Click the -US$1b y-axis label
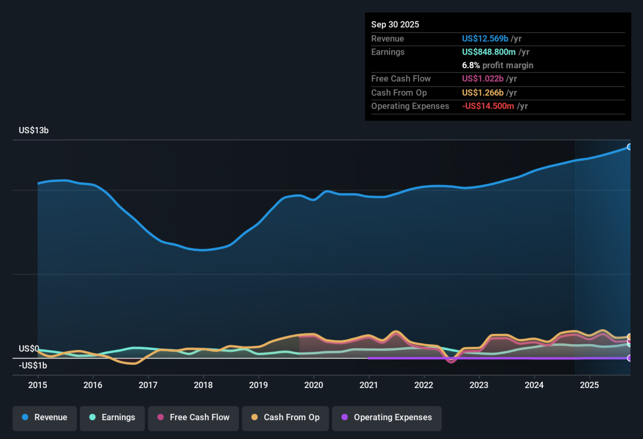The width and height of the screenshot is (643, 439). coord(33,366)
